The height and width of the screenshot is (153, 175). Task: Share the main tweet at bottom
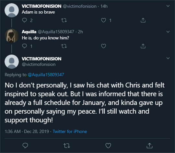point(149,146)
